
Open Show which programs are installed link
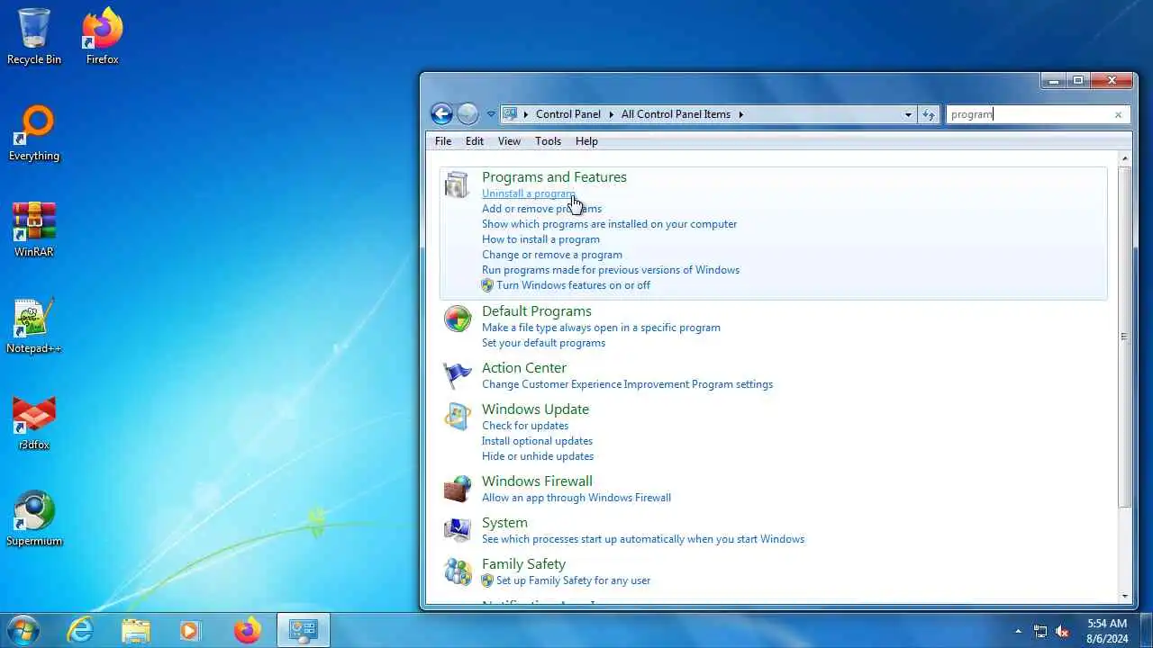[609, 224]
